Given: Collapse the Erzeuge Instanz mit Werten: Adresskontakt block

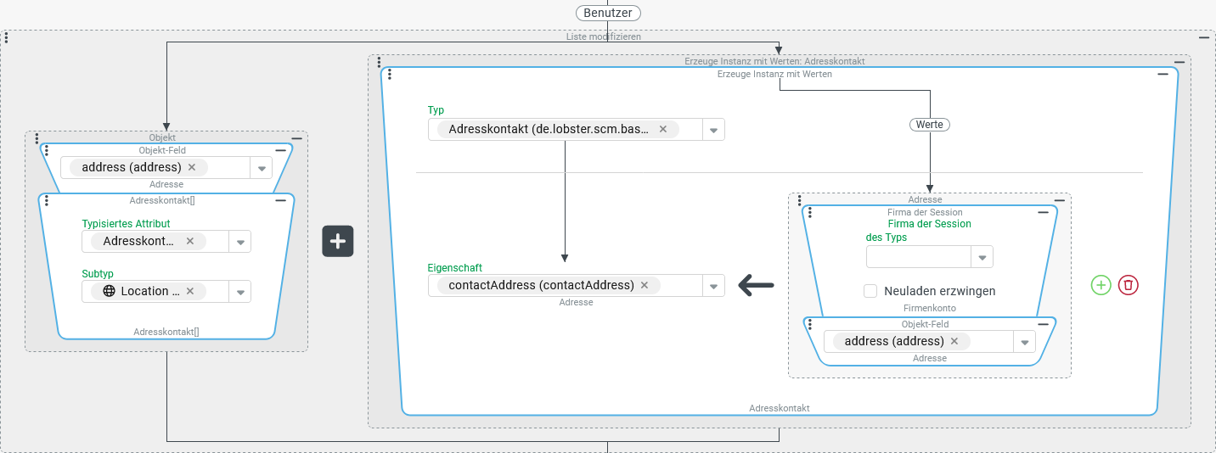Looking at the screenshot, I should point(1179,62).
